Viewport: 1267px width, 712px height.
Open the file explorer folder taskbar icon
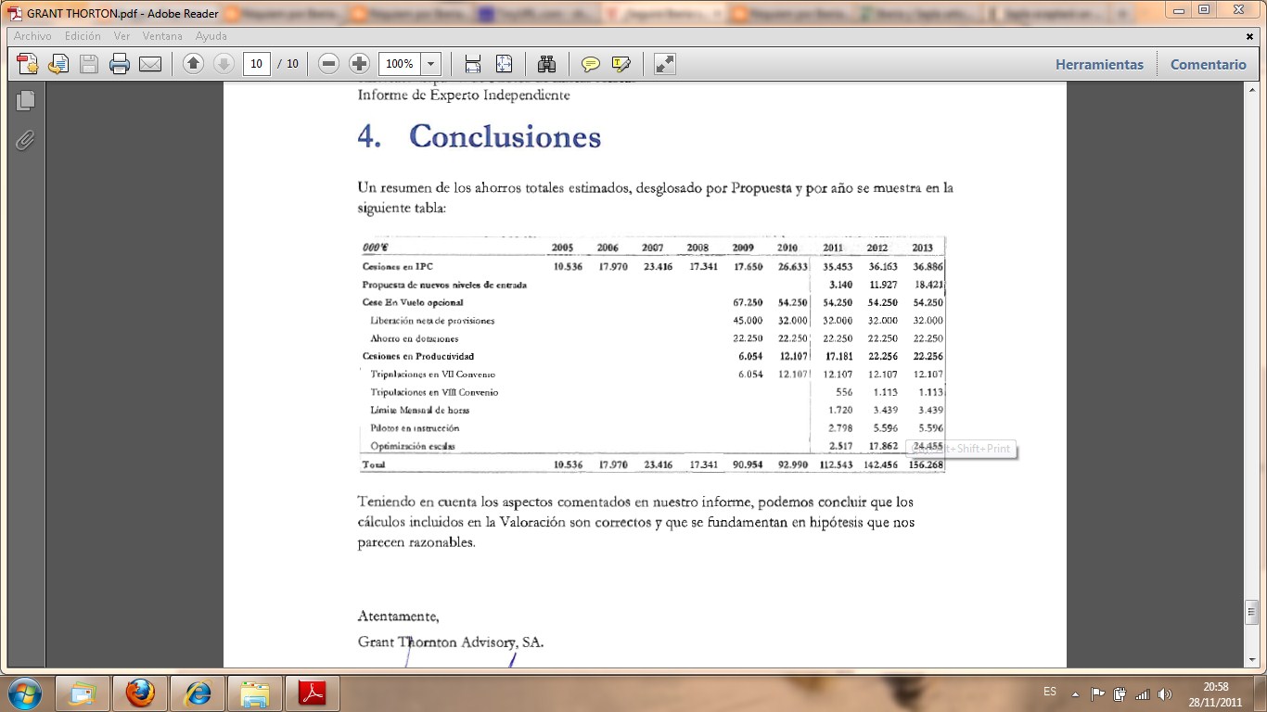coord(254,693)
